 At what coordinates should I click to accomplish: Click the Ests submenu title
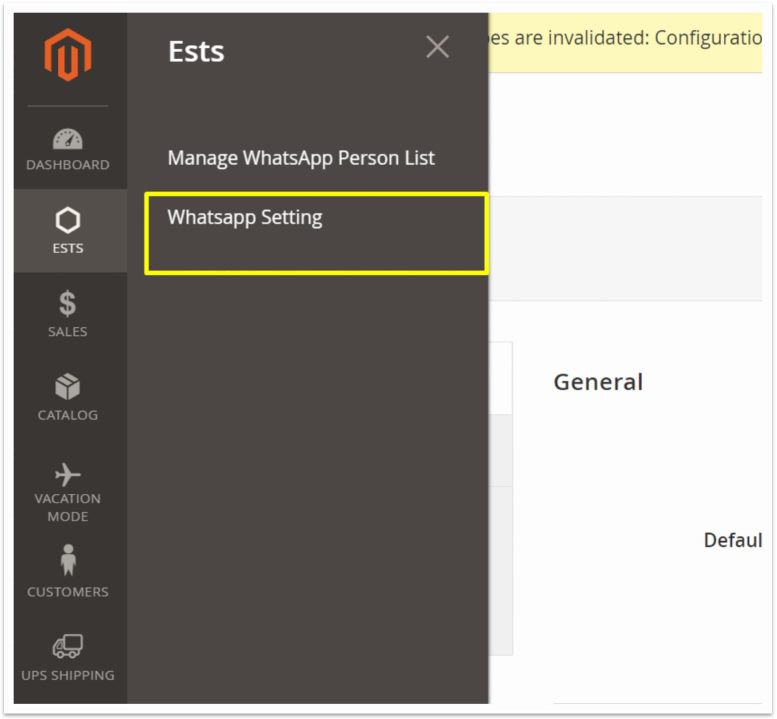click(196, 51)
